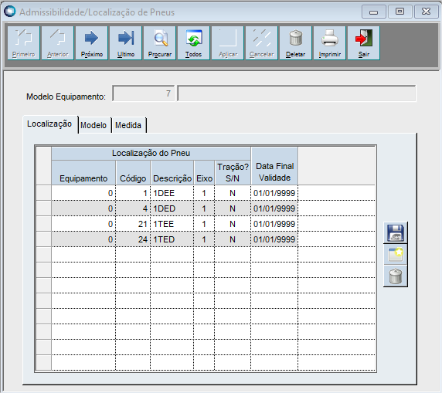Image resolution: width=442 pixels, height=393 pixels.
Task: Open the Medida tab
Action: coord(128,125)
